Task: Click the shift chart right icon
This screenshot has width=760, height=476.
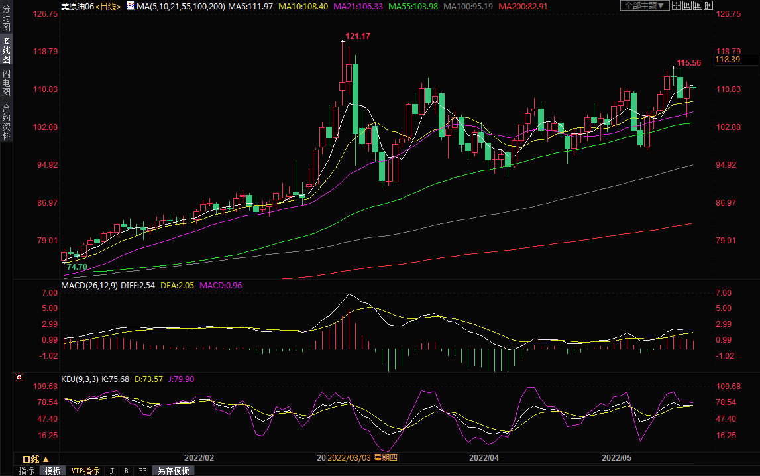Action: click(x=709, y=6)
